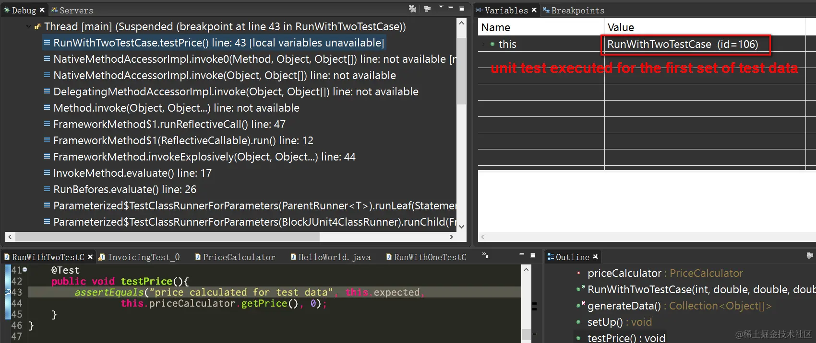This screenshot has height=343, width=816.
Task: Click the Debug view perspective toolbar icon
Action: coord(427,9)
